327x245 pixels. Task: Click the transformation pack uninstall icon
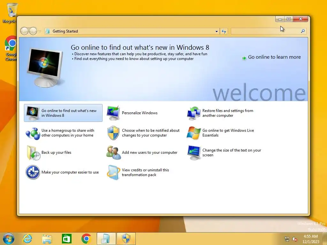pyautogui.click(x=113, y=173)
